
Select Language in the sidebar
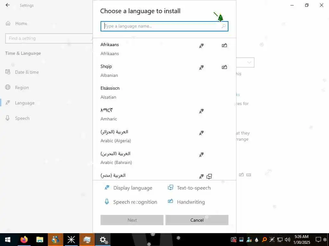click(x=24, y=103)
